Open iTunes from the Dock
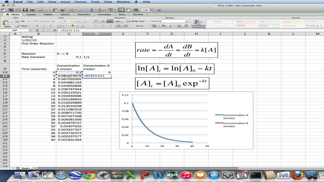 click(186, 175)
